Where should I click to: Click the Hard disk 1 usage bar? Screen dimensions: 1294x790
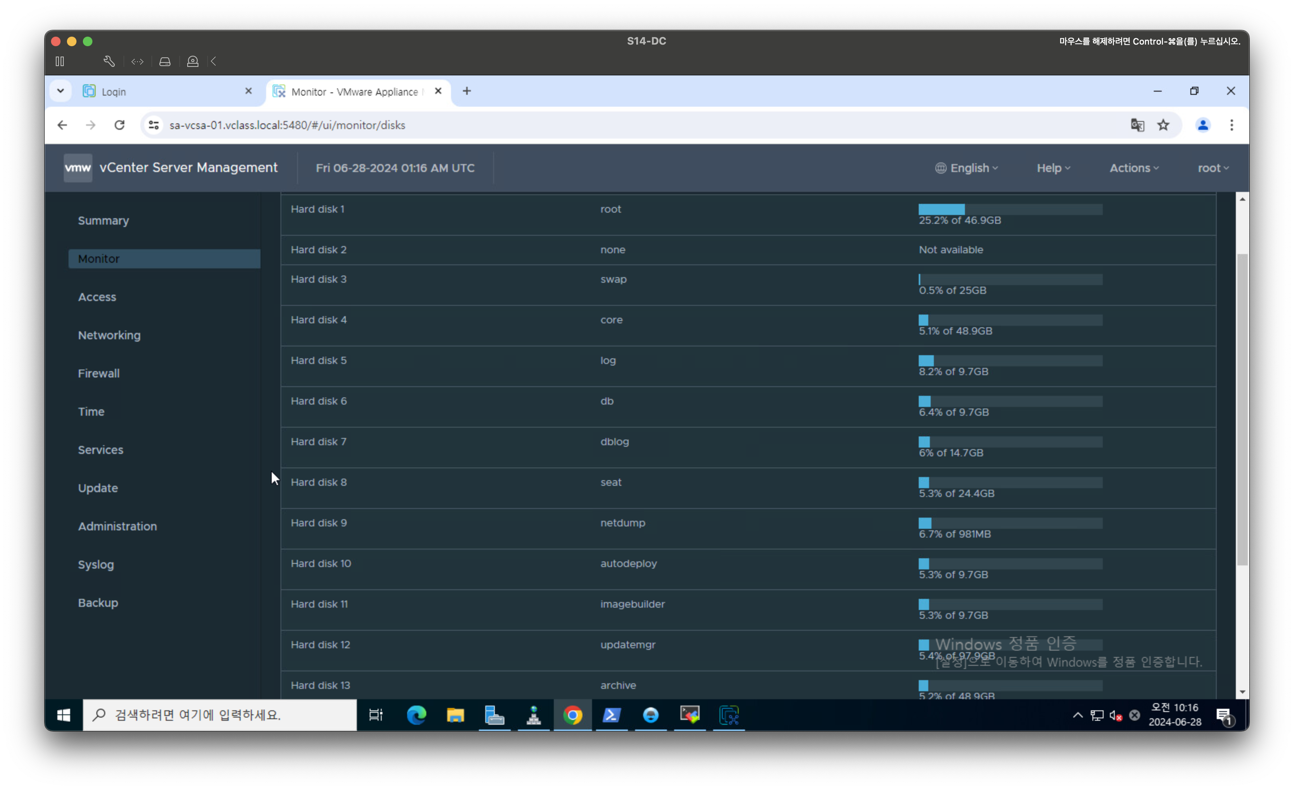pos(1010,209)
